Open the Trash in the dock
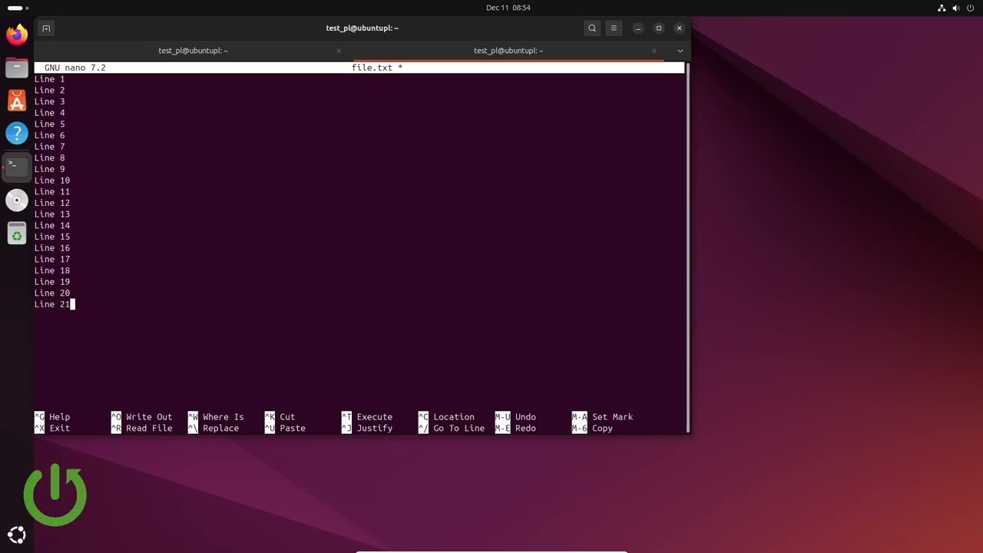983x553 pixels. 17,233
